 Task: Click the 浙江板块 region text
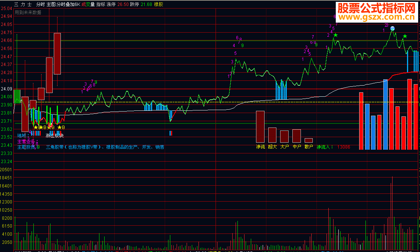55,135
